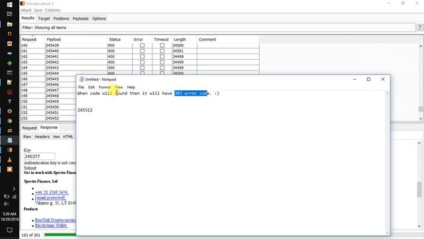This screenshot has height=239, width=424.
Task: Click the yellow rectangular taskbar icon
Action: coord(9,131)
